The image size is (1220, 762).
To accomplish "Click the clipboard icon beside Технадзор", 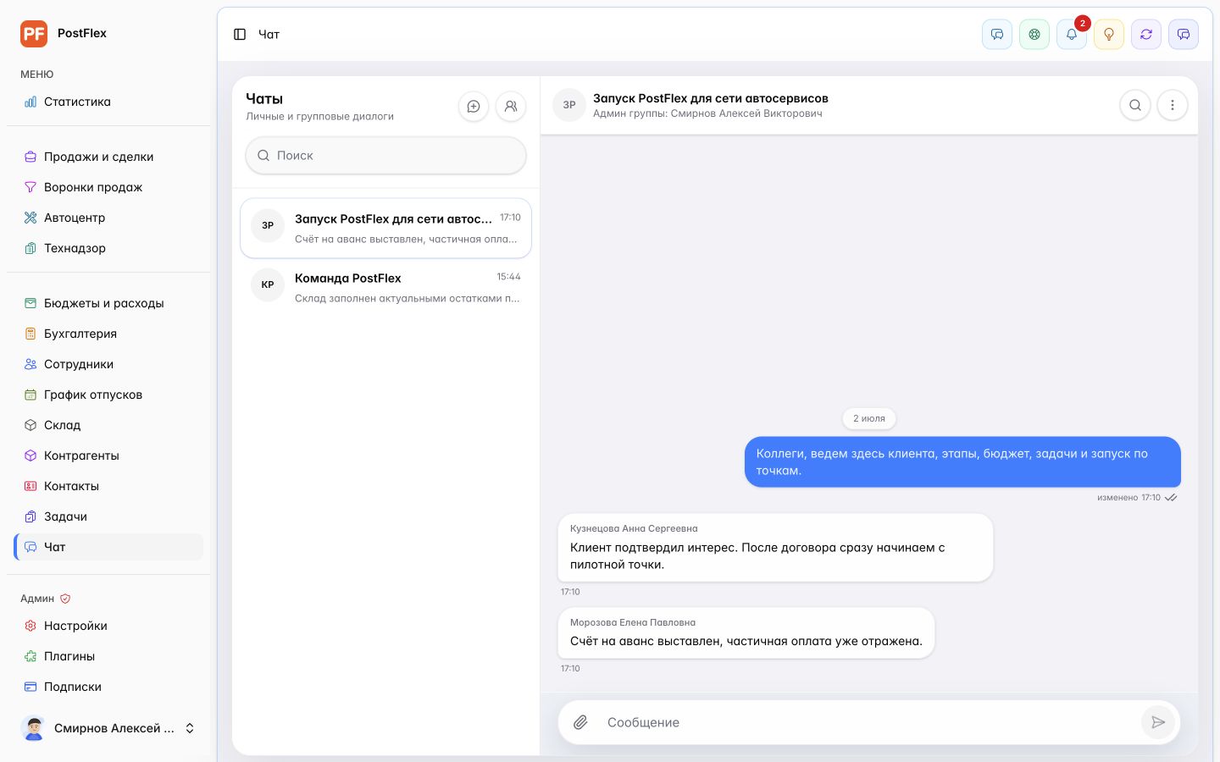I will click(30, 248).
